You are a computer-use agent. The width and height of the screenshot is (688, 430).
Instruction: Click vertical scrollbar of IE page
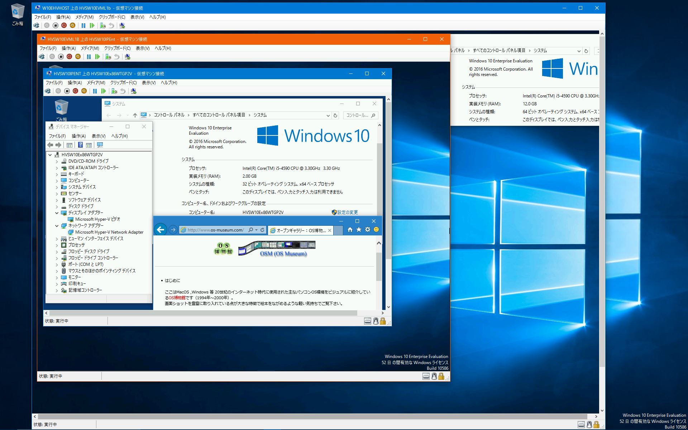pos(379,267)
